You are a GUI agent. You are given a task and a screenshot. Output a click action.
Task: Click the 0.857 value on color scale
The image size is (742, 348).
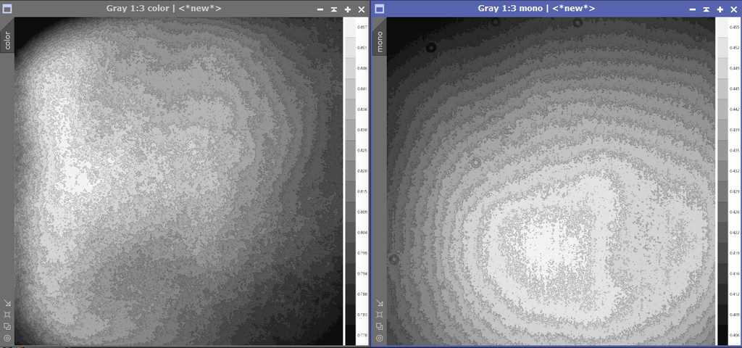(362, 28)
